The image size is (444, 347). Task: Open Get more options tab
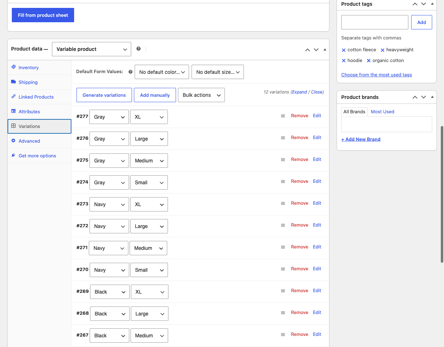39,156
